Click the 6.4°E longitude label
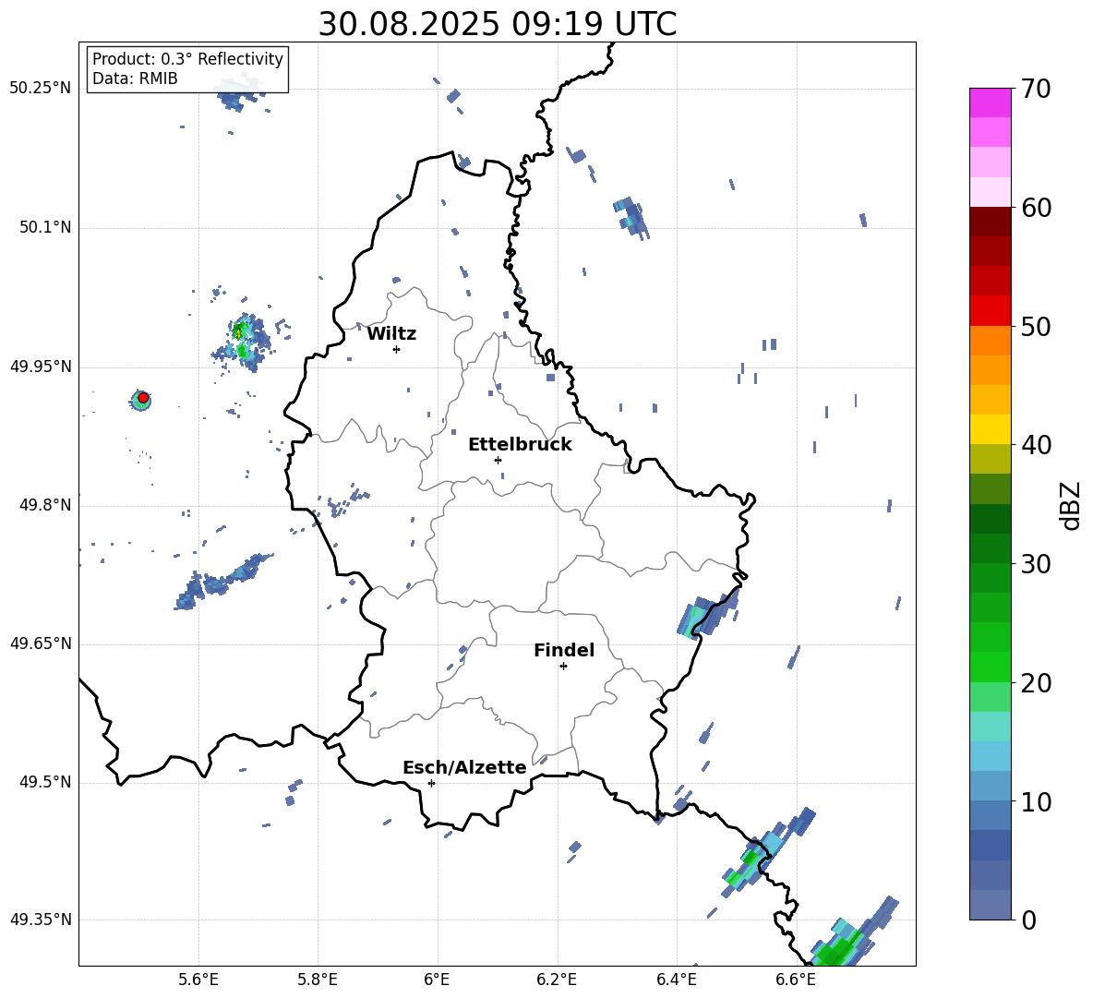The image size is (1093, 998). pos(676,980)
